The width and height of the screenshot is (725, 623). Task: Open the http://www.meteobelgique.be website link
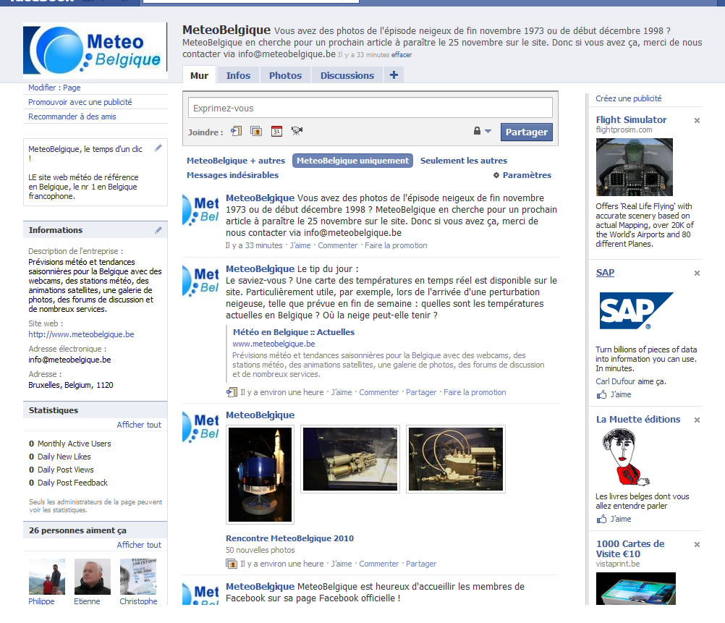(81, 334)
